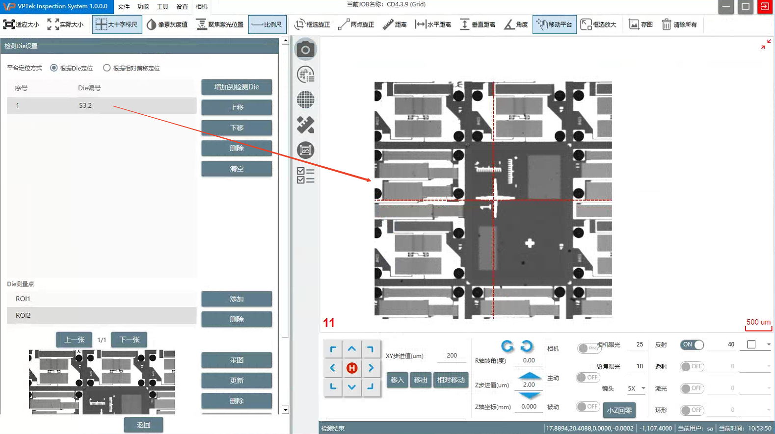Click the XY步进值 input field 200
This screenshot has width=775, height=434.
pyautogui.click(x=452, y=356)
